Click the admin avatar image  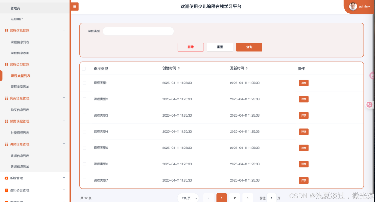pos(352,6)
